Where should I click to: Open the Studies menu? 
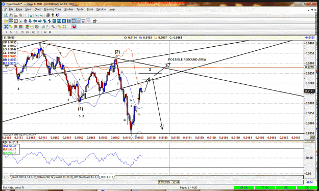(x=69, y=9)
